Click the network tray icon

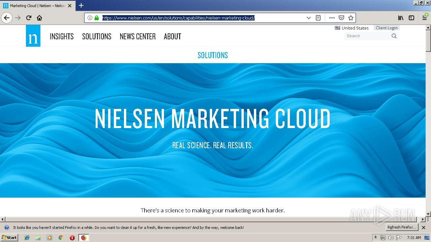[x=383, y=238]
